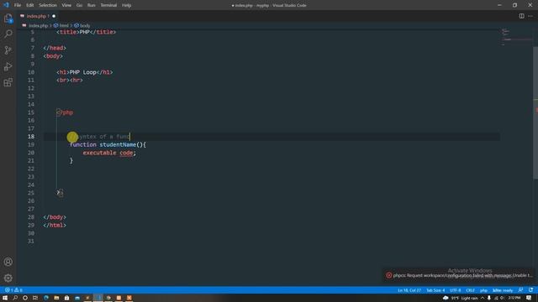Screen dimensions: 538x302
Task: Open the Search view in activity bar
Action: pos(8,34)
